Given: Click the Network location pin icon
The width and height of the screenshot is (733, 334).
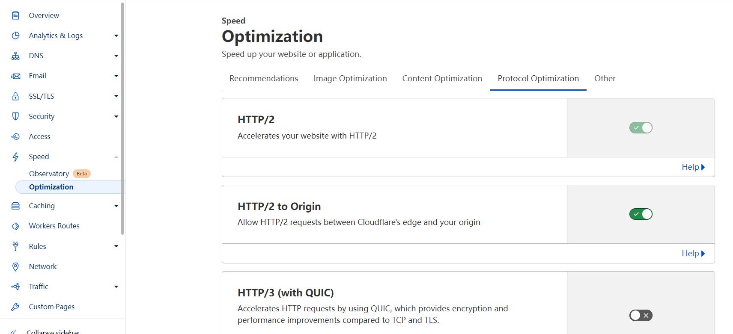Looking at the screenshot, I should [x=15, y=266].
